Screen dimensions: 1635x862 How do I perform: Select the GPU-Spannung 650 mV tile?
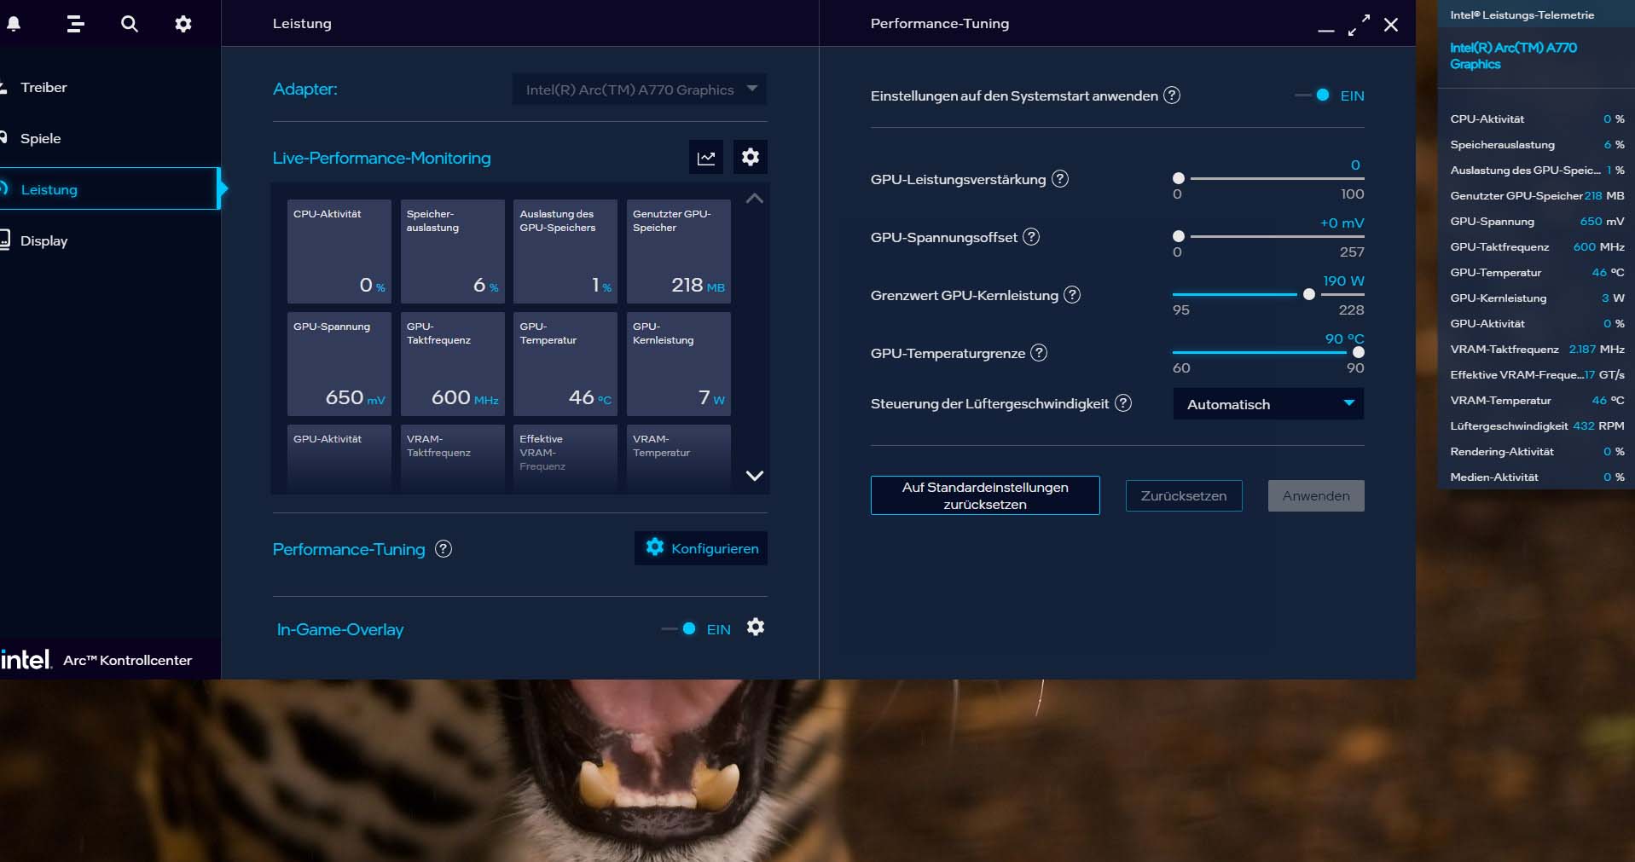pos(339,364)
